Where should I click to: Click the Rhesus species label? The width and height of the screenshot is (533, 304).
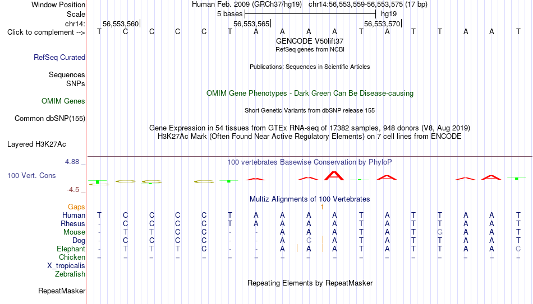pos(73,224)
